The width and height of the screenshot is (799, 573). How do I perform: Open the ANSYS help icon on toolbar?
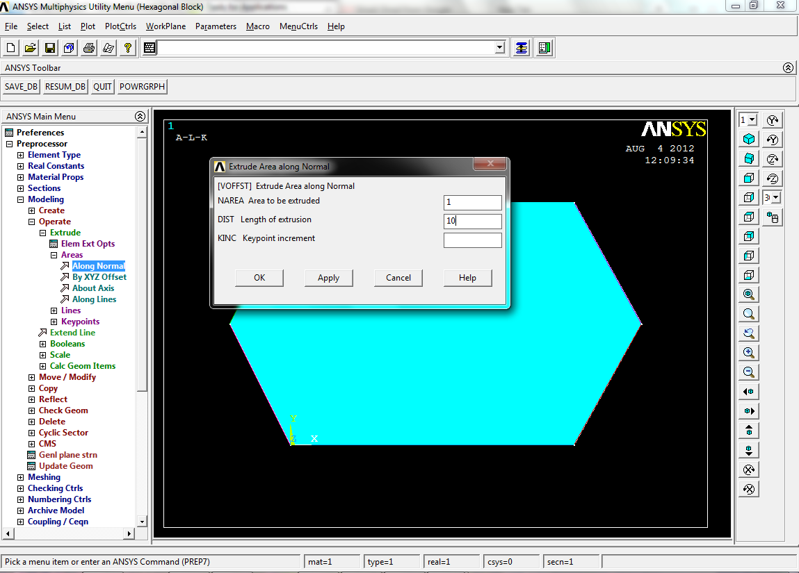(128, 47)
